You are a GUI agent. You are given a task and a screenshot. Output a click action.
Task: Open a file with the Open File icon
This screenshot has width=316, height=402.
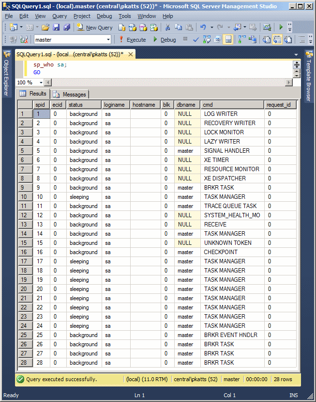[x=45, y=27]
